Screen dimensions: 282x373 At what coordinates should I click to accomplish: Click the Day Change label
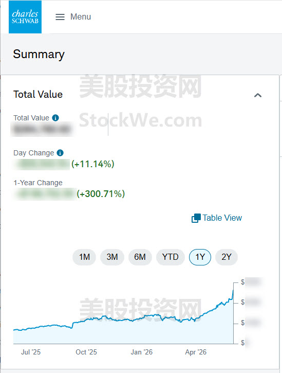(x=34, y=153)
